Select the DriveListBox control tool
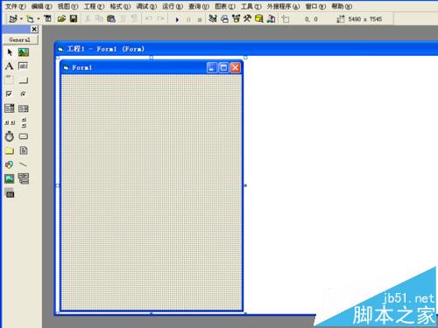Screen dimensions: 438x328 (x=24, y=136)
